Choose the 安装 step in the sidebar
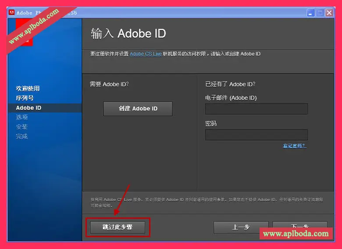This screenshot has width=342, height=249. pos(22,127)
